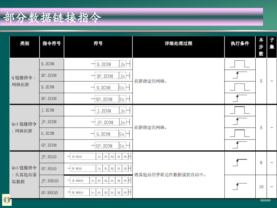Click the rising-edge symbol in the GP.ZCOM row
The image size is (277, 208).
(x=240, y=145)
